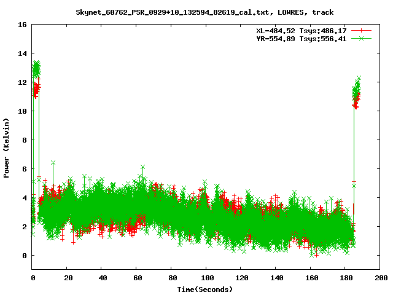Click the green calibration cluster near 11.5 K at 187 seconds
This screenshot has width=393, height=295.
click(356, 89)
